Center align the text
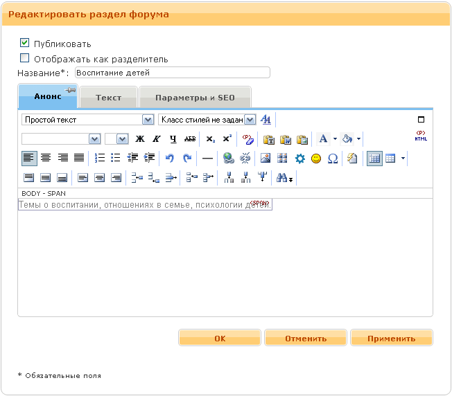 coord(46,159)
